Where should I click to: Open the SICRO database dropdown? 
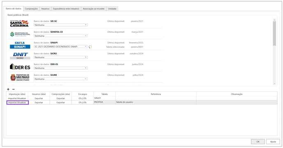click(60, 57)
